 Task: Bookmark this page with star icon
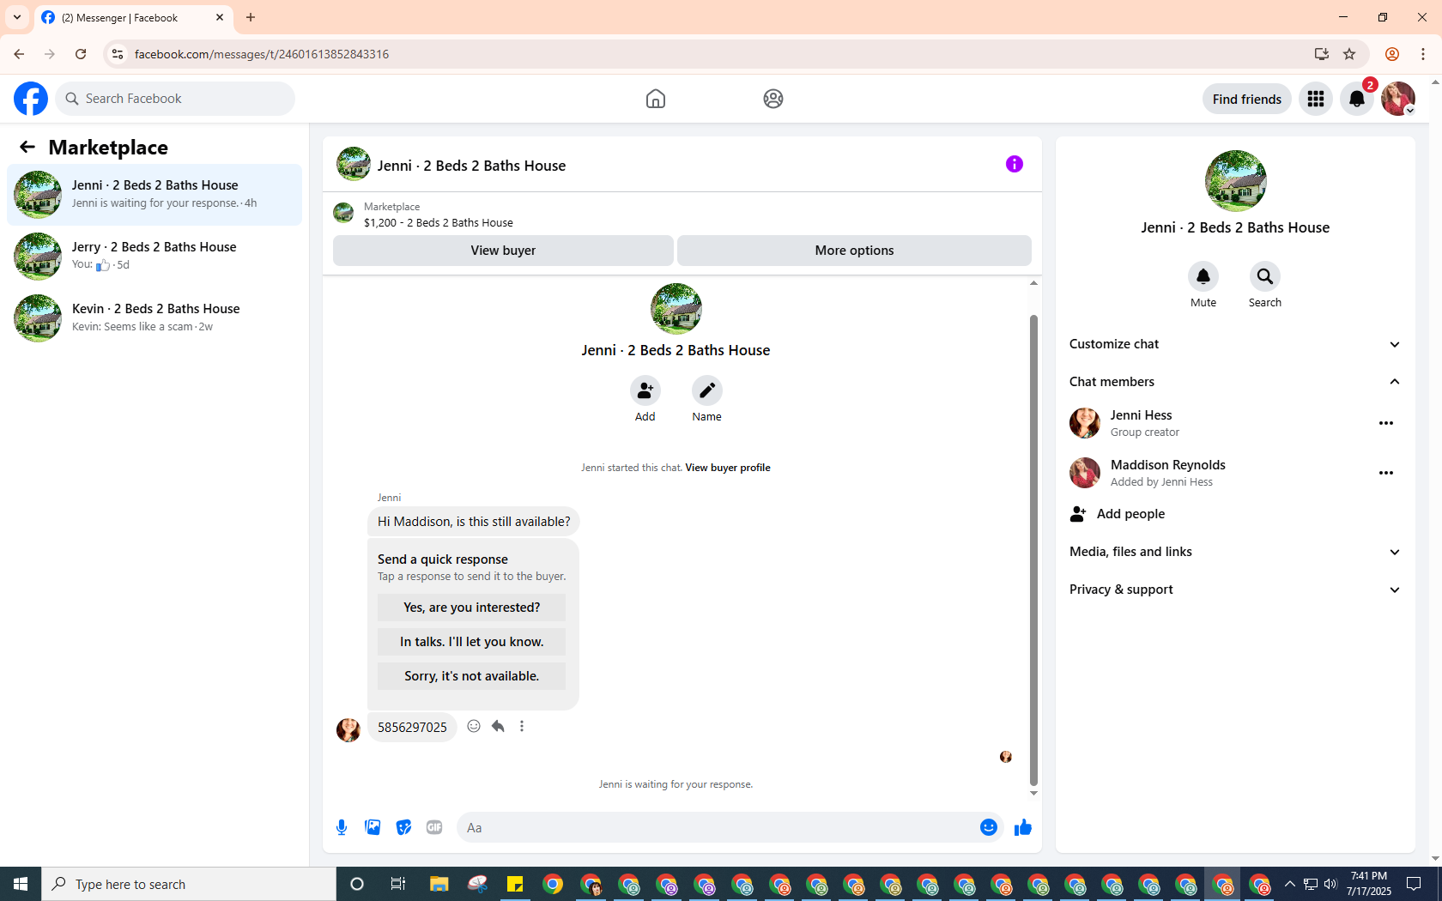pos(1349,54)
